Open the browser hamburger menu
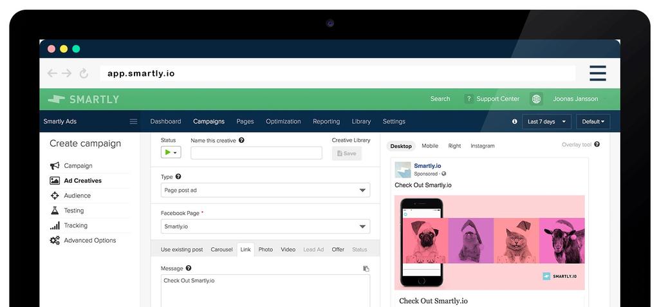 coord(598,73)
